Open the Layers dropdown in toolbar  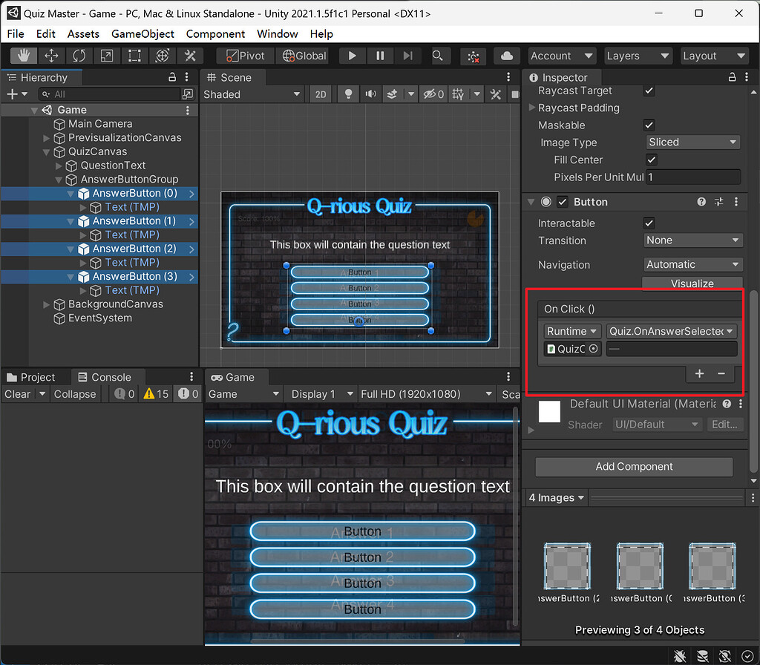coord(638,55)
